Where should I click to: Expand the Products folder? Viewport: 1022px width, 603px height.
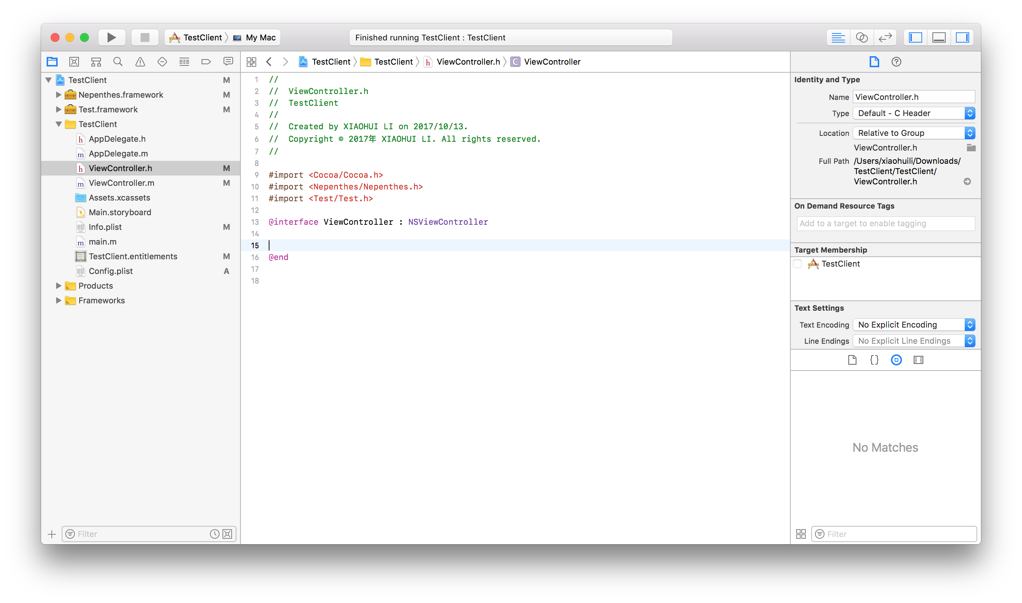point(58,286)
